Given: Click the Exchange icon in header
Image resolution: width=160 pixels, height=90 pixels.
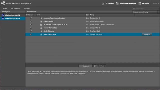Looking at the screenshot, I should [x=140, y=3].
